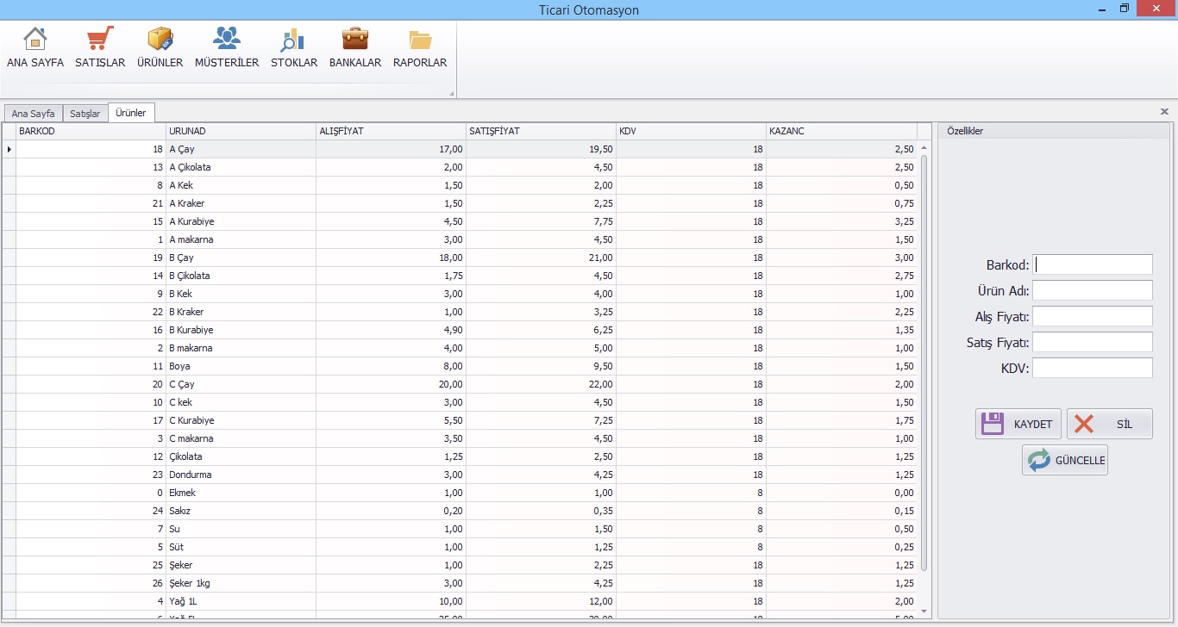Click the 0,15 profit cell in Sakız row
This screenshot has width=1178, height=627.
[x=842, y=511]
